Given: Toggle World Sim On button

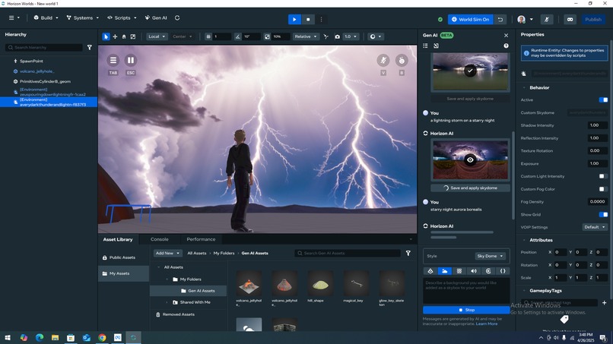Looking at the screenshot, I should click(x=471, y=20).
